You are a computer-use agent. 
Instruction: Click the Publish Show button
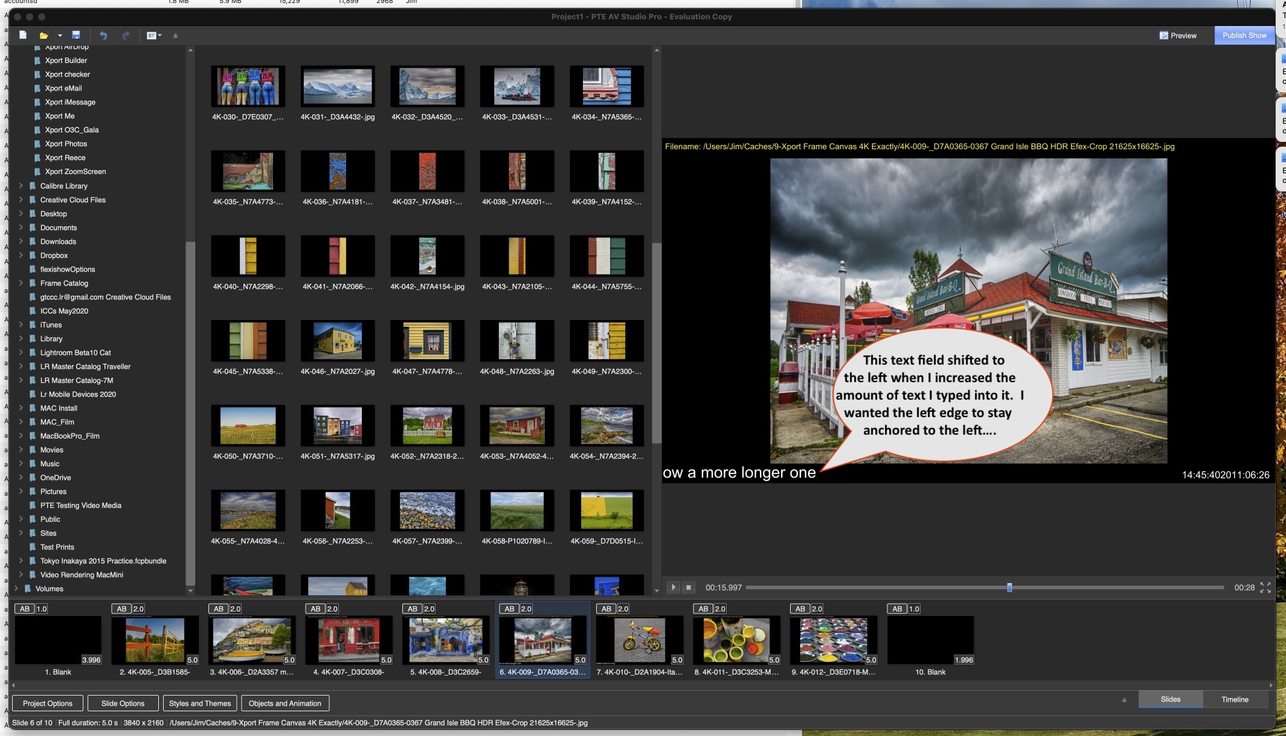(1244, 36)
